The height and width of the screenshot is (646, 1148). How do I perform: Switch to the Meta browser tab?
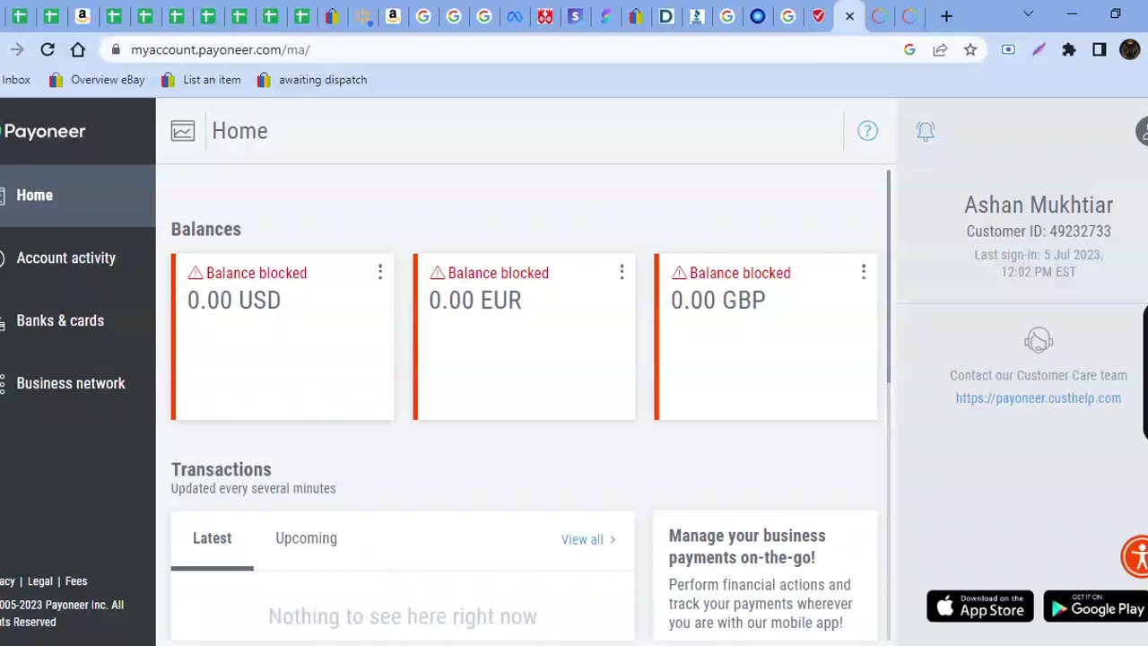[515, 16]
